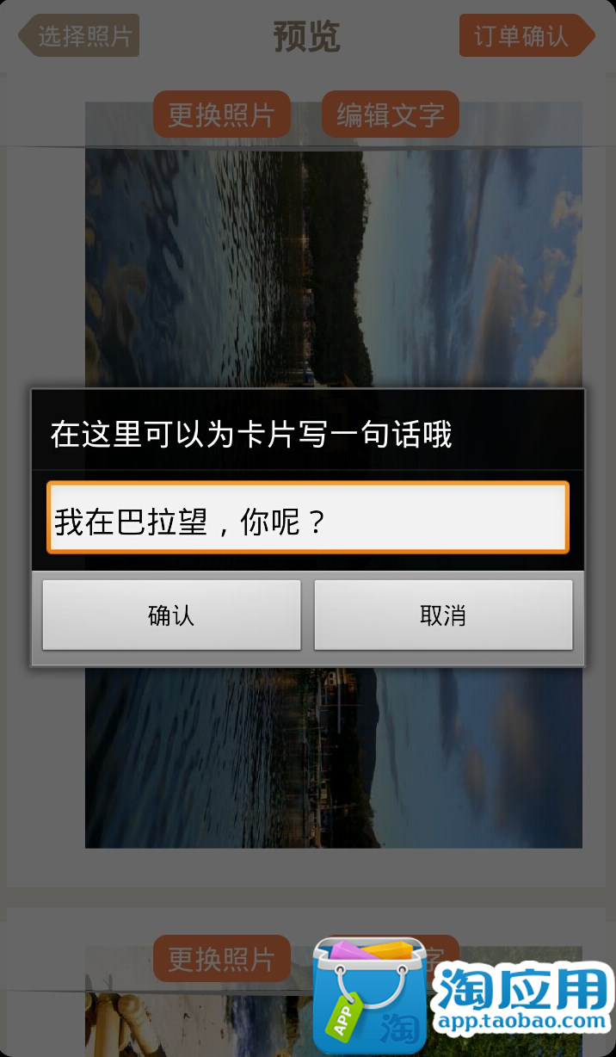This screenshot has height=1057, width=616.
Task: Click the dialog title 在这里可以为卡片写一句话哦
Action: pyautogui.click(x=251, y=435)
